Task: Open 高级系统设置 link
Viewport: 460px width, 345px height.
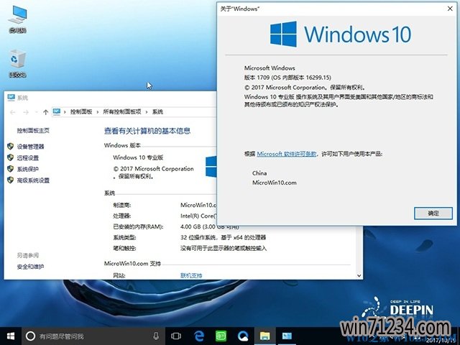Action: 33,180
